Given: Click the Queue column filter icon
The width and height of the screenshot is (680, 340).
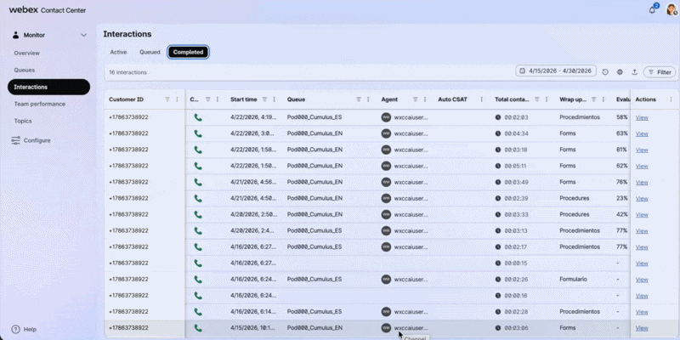Looking at the screenshot, I should (359, 99).
